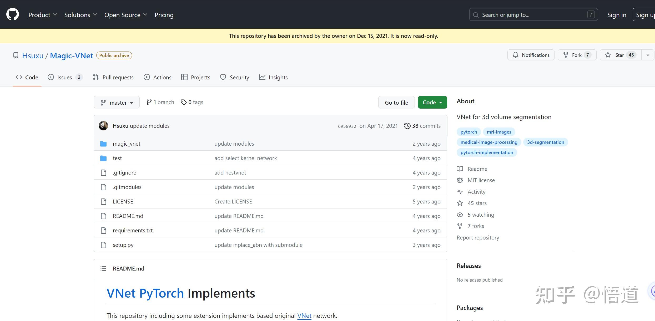Click the Go to file button

pos(396,103)
